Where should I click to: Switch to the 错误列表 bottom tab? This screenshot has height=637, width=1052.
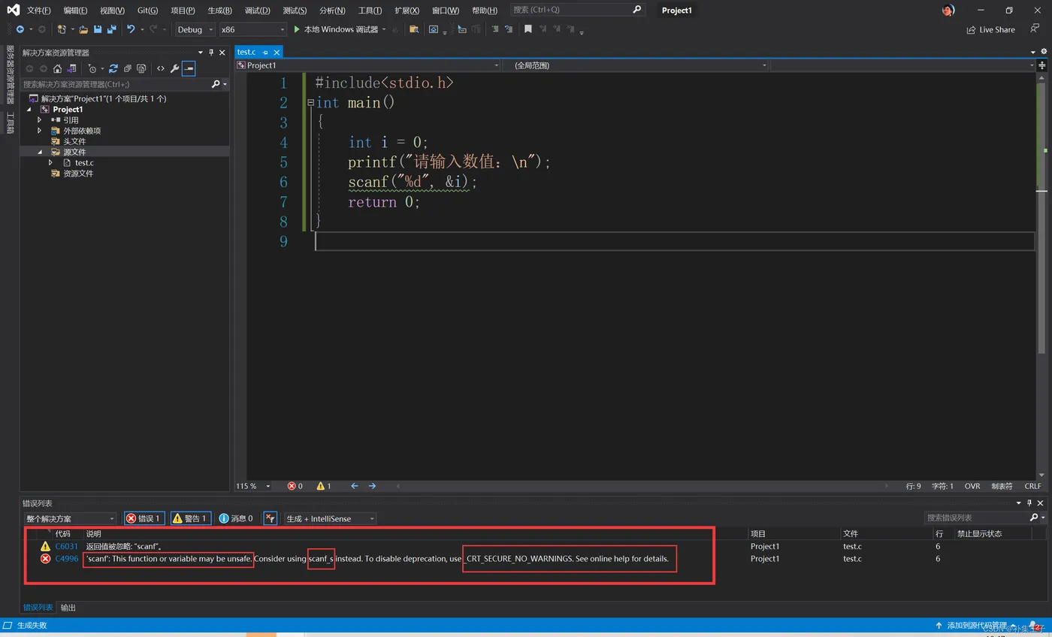38,607
